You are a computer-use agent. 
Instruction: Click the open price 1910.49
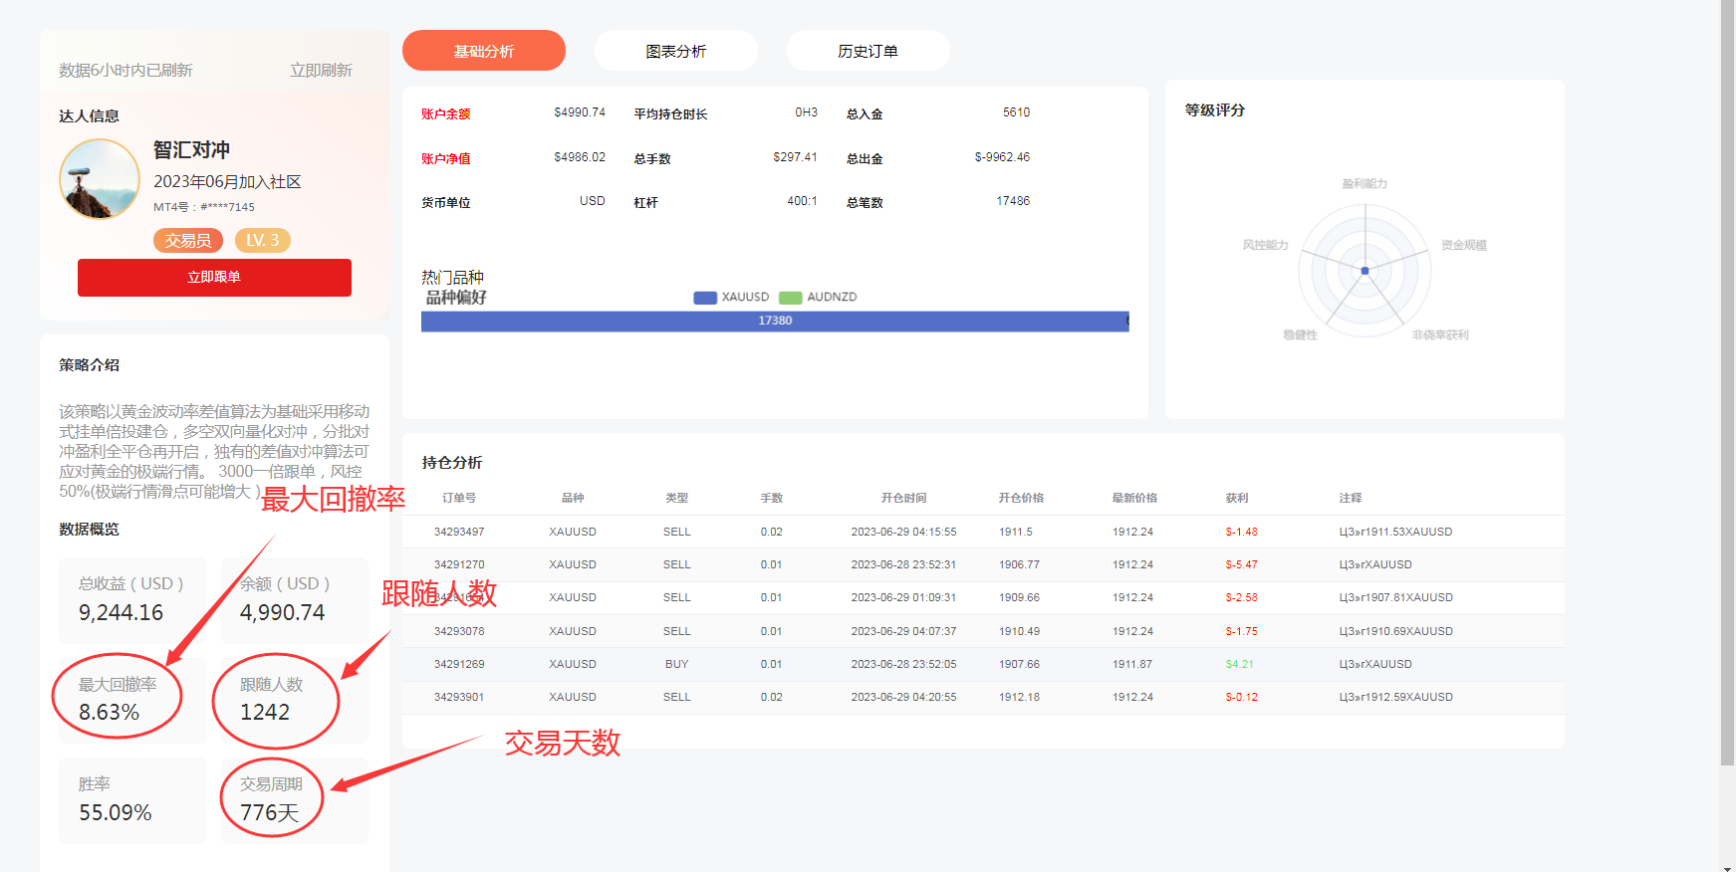[x=1019, y=631]
